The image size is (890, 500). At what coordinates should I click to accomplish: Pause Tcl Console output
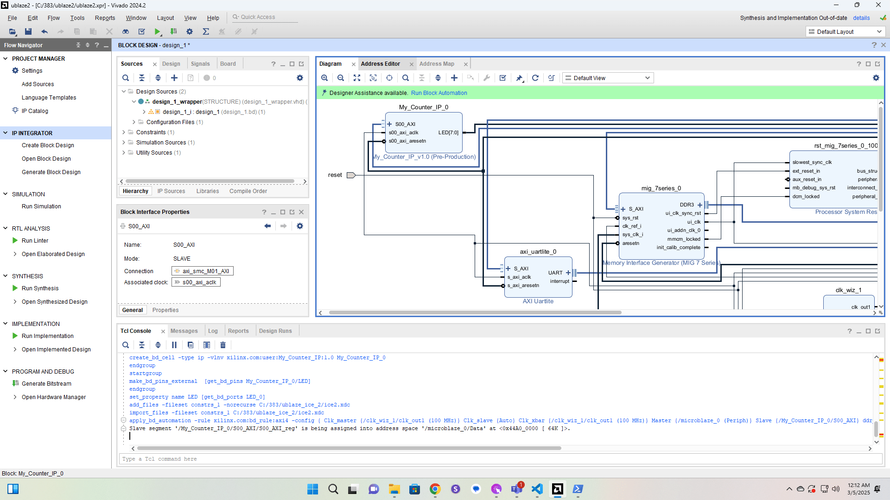tap(174, 345)
